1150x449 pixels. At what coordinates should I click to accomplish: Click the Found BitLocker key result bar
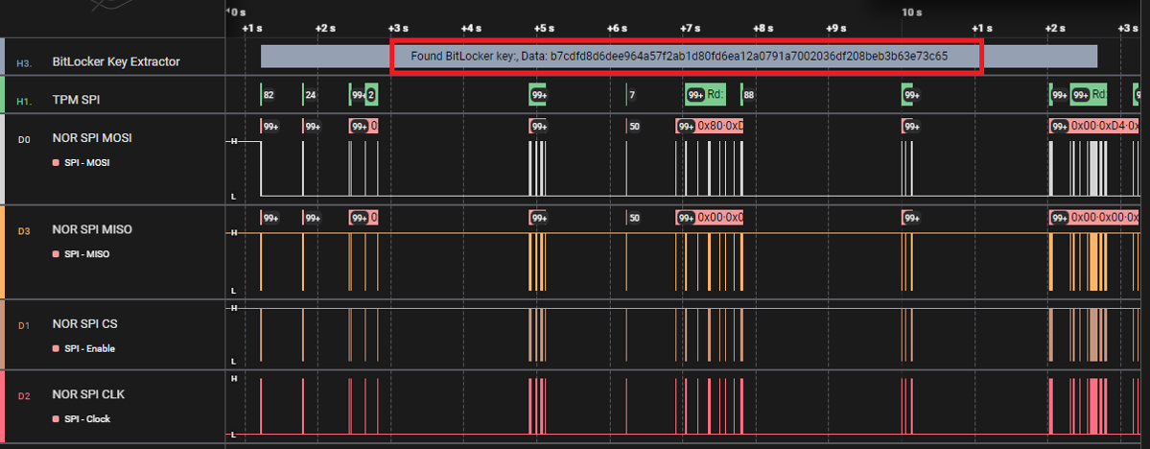[678, 57]
